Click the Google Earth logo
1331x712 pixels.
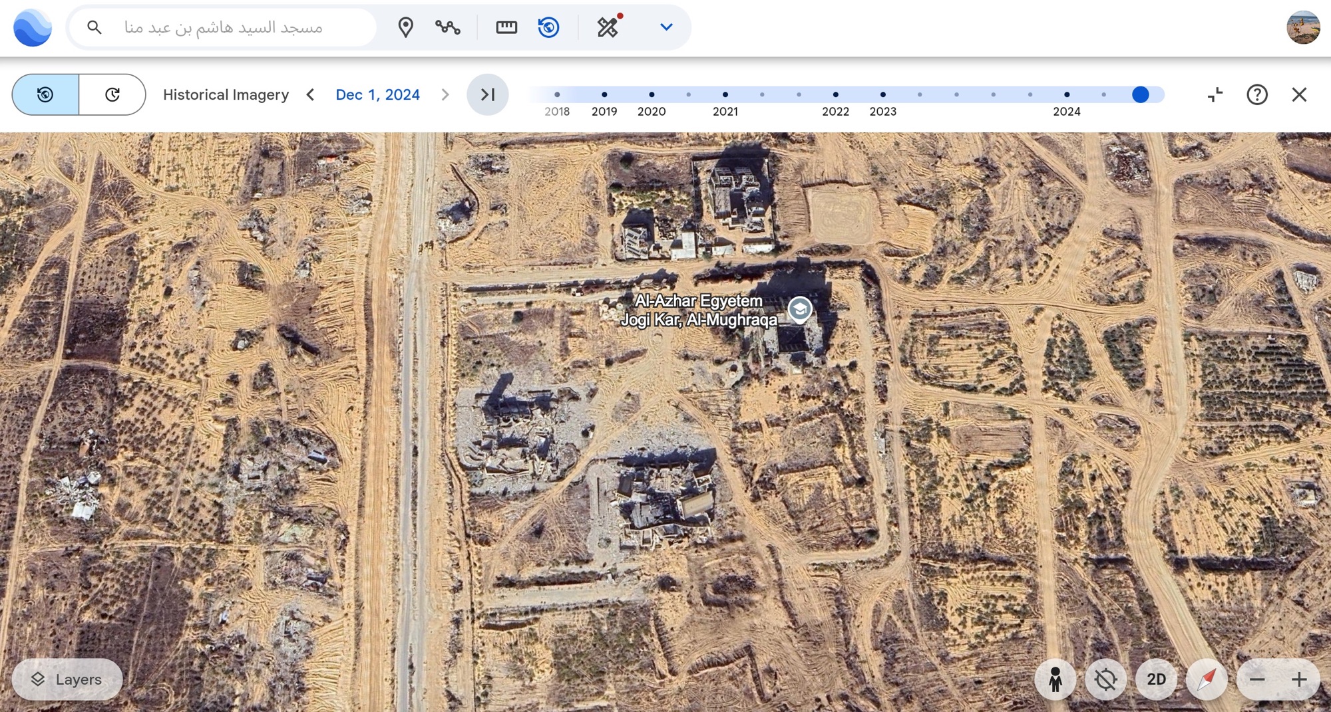(32, 27)
